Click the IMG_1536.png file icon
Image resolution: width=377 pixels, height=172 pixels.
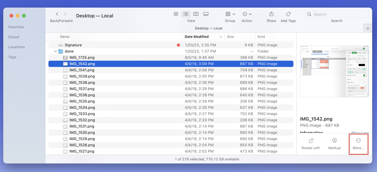(x=65, y=95)
